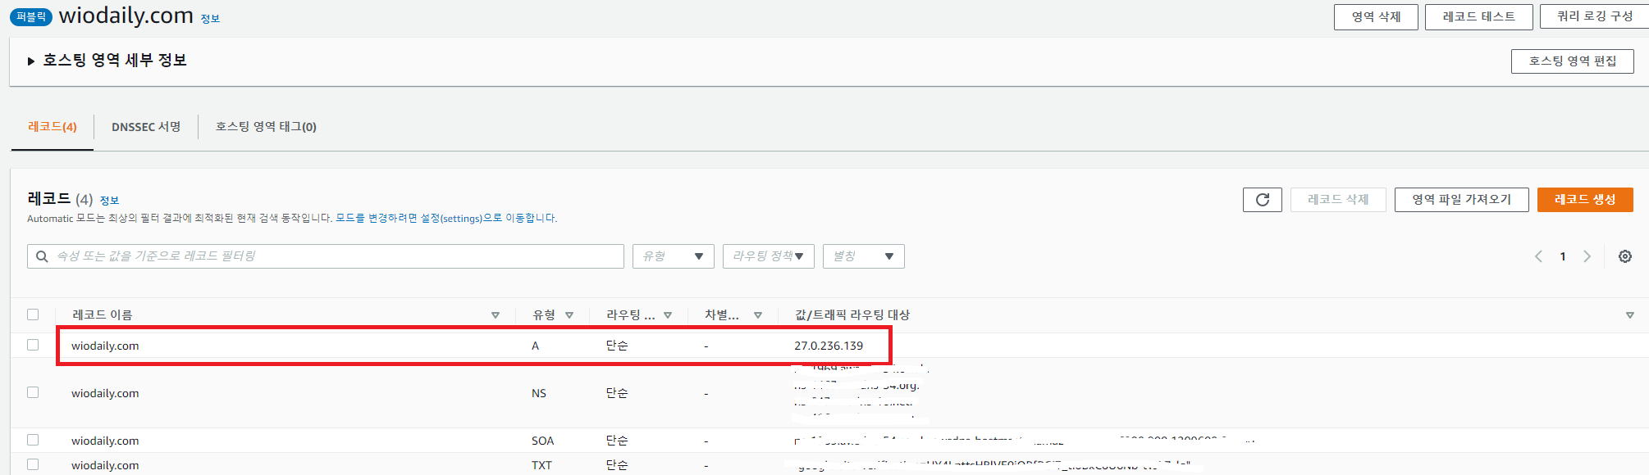Switch to the 호스팅 영역 태그(0) tab
The width and height of the screenshot is (1649, 475).
[x=266, y=127]
